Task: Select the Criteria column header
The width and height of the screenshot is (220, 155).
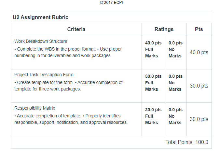Action: point(76,30)
